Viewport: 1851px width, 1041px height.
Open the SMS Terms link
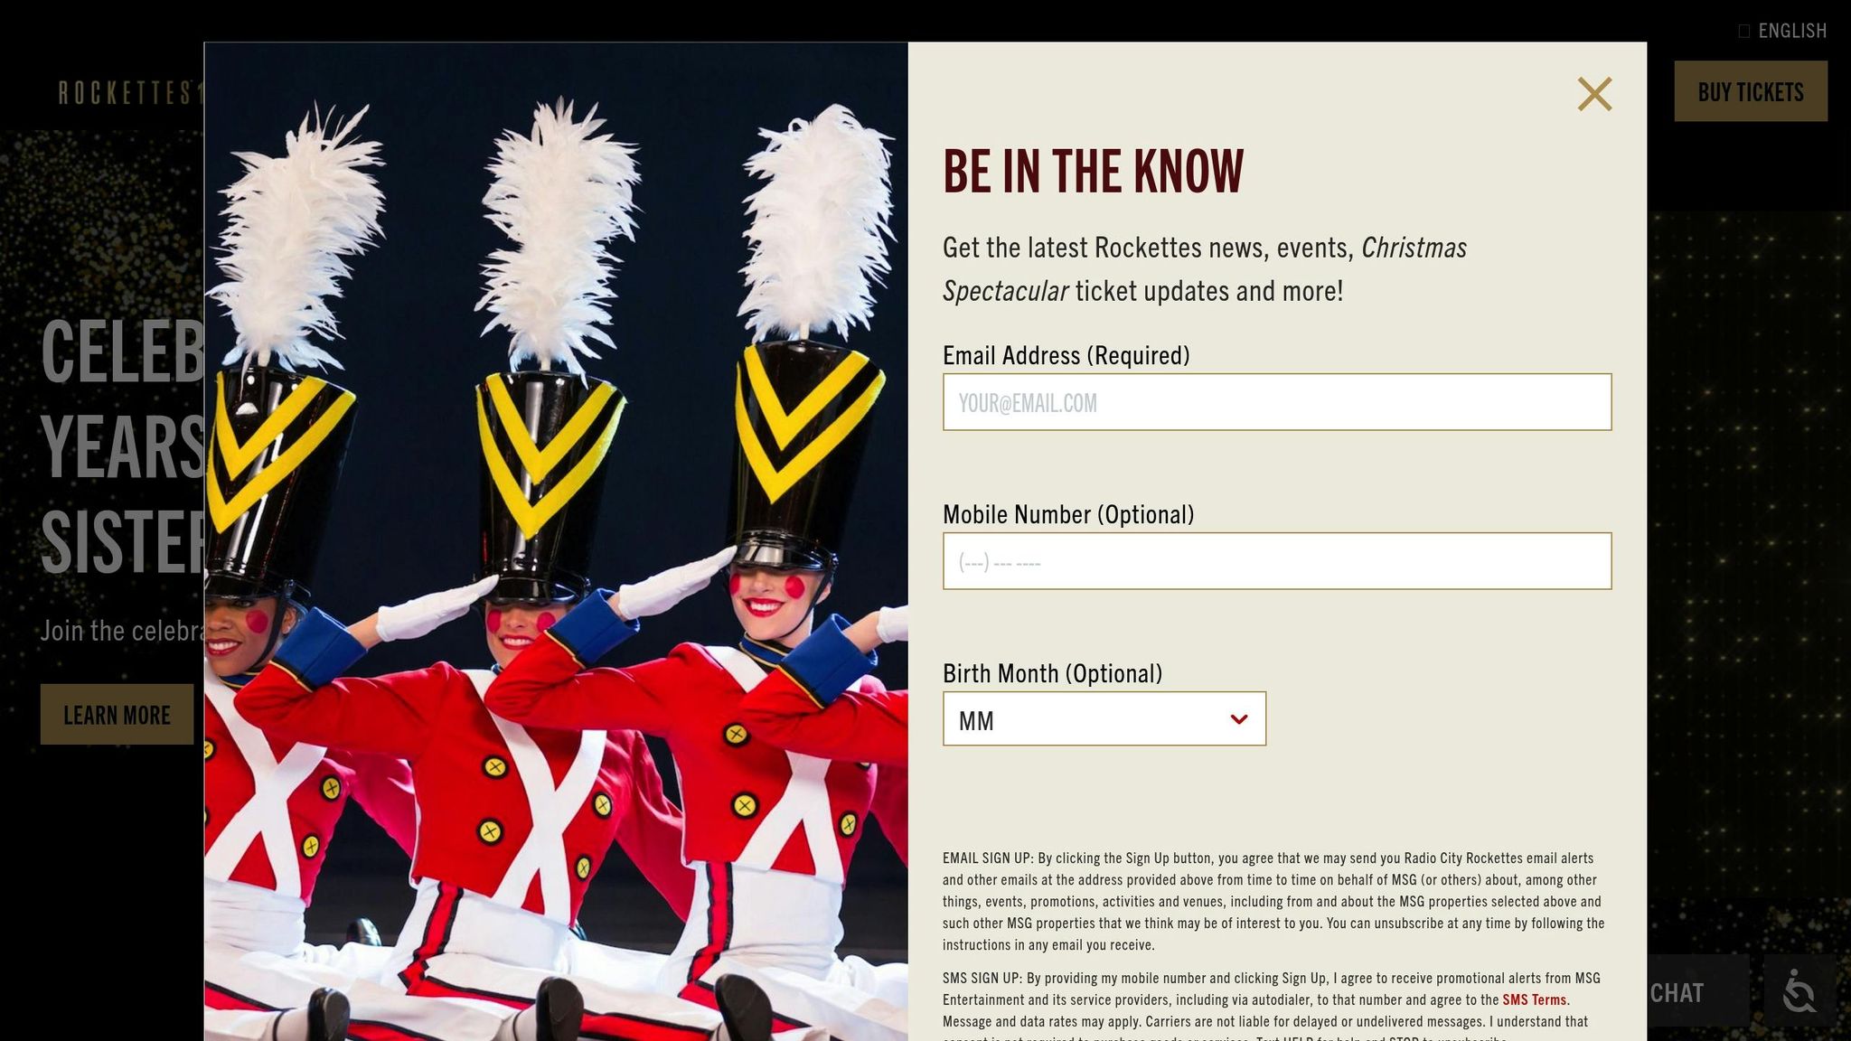[x=1534, y=999]
